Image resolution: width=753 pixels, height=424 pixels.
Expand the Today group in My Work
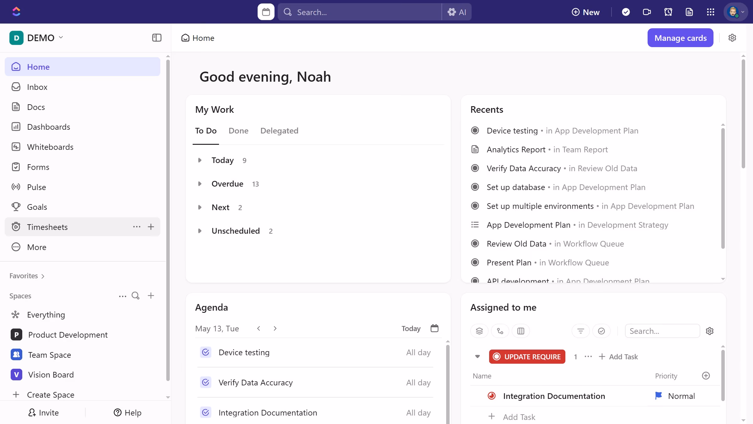pos(200,160)
